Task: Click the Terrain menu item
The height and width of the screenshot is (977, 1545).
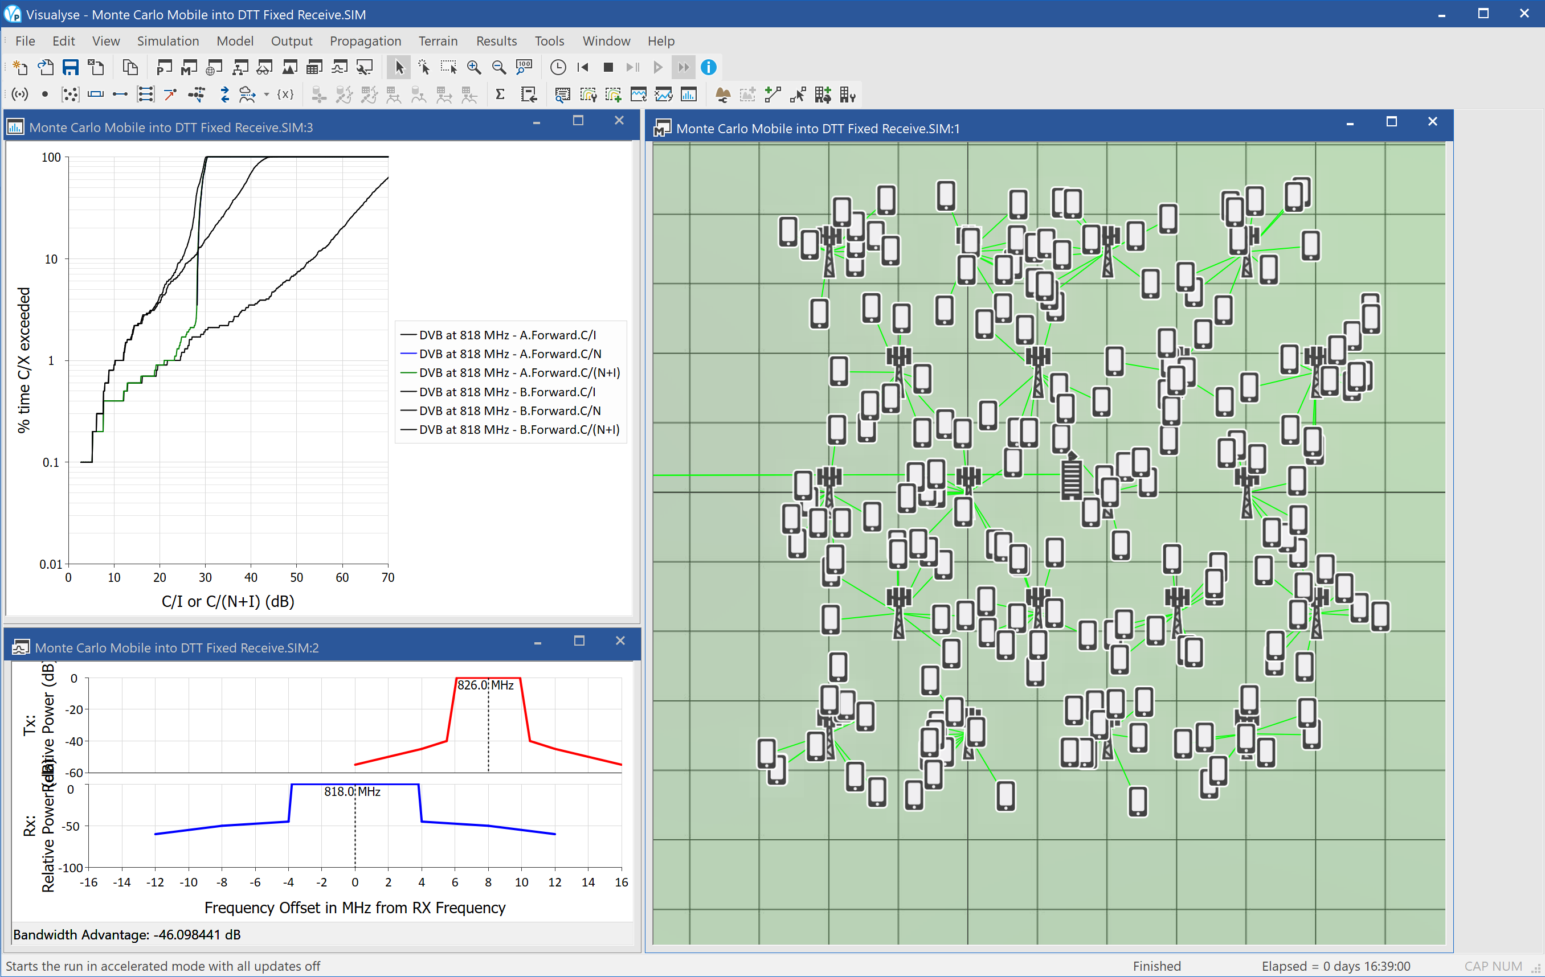Action: 439,40
